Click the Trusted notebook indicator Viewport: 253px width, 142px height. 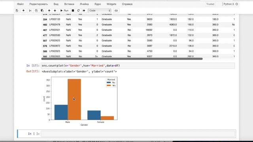coord(210,4)
